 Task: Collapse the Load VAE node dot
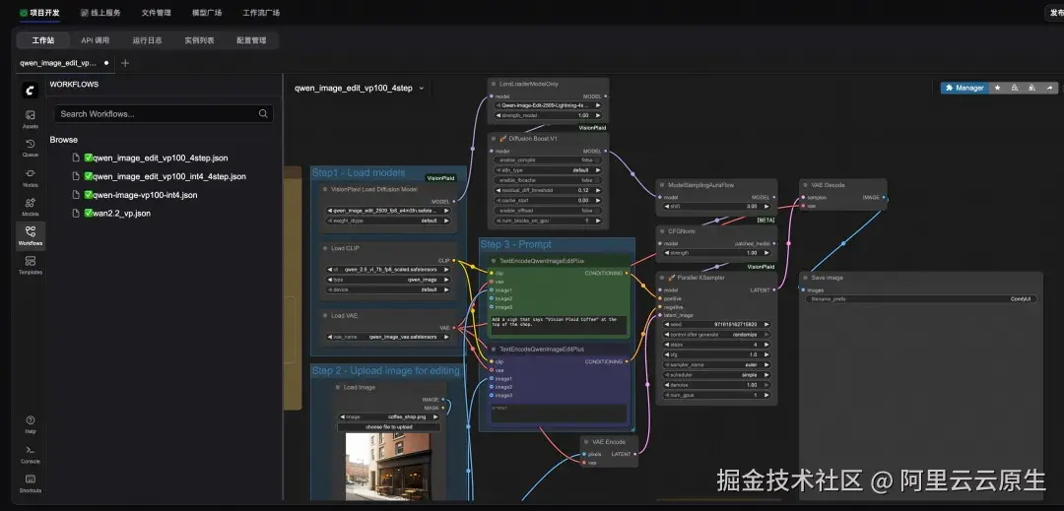pos(325,316)
